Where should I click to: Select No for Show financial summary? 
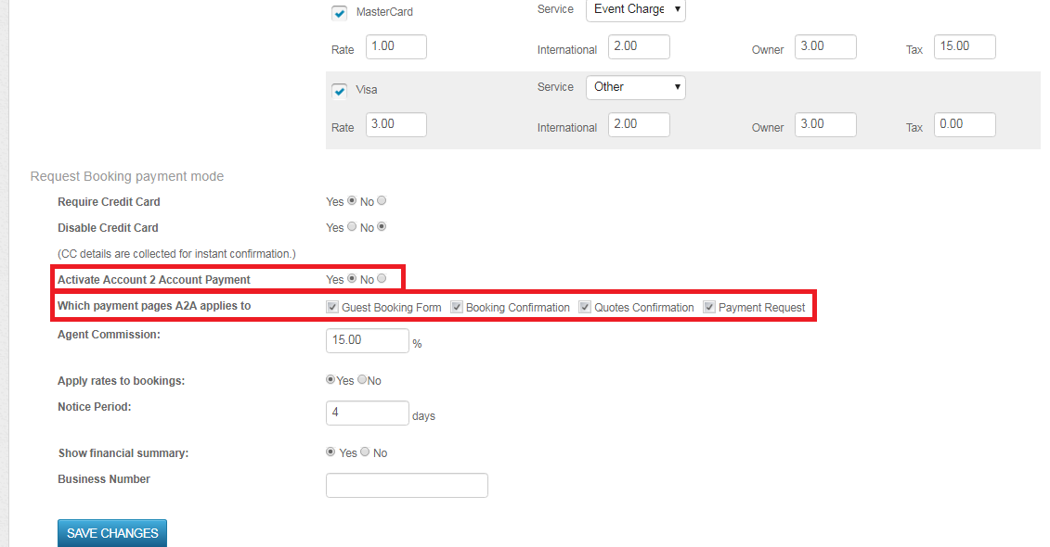pyautogui.click(x=365, y=452)
